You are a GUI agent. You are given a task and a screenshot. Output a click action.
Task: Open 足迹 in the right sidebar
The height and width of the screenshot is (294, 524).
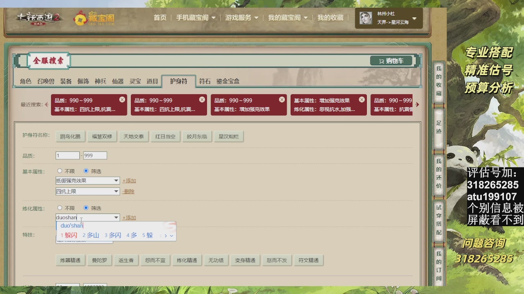[x=439, y=127]
